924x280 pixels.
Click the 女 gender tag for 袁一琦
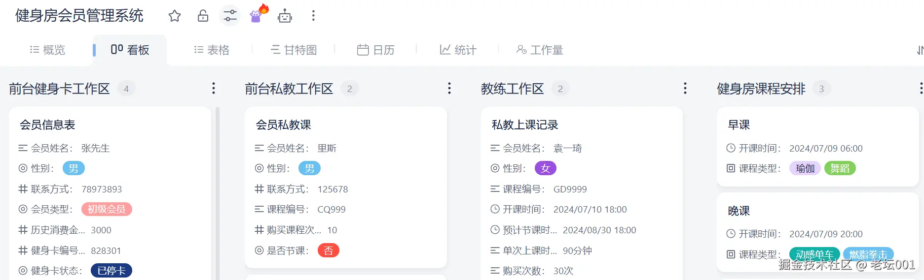point(546,168)
